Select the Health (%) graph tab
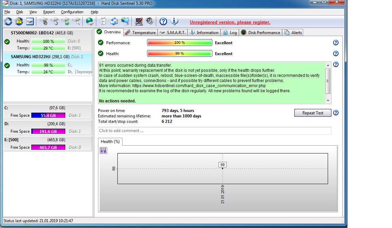The height and width of the screenshot is (228, 392). pos(110,142)
